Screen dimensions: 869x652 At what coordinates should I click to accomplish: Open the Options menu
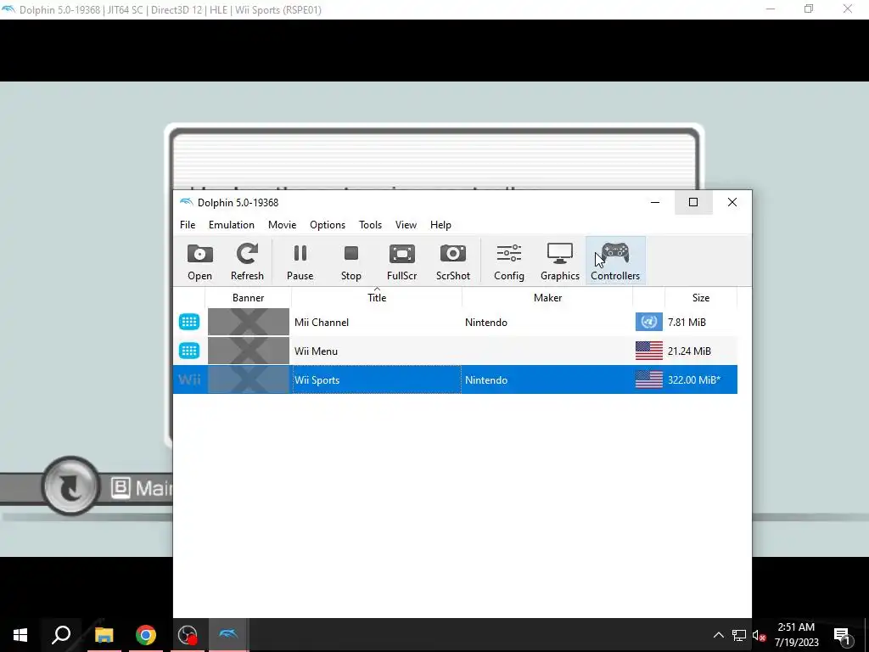(x=328, y=224)
